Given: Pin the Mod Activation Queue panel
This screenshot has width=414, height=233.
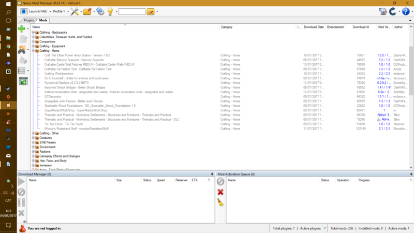Looking at the screenshot, I should click(411, 174).
